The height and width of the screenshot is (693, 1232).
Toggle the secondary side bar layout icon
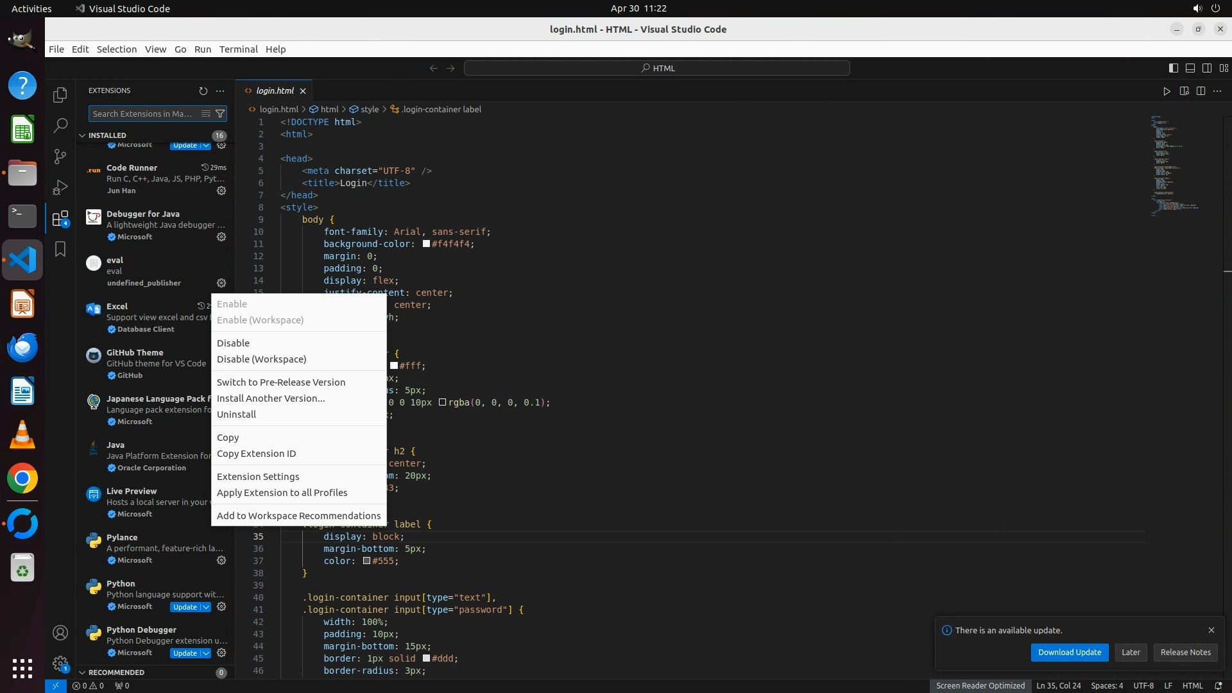1207,68
